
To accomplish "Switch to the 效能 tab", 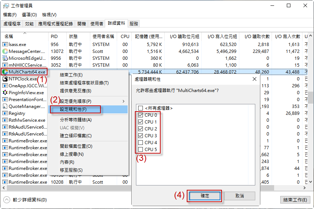I will 29,24.
